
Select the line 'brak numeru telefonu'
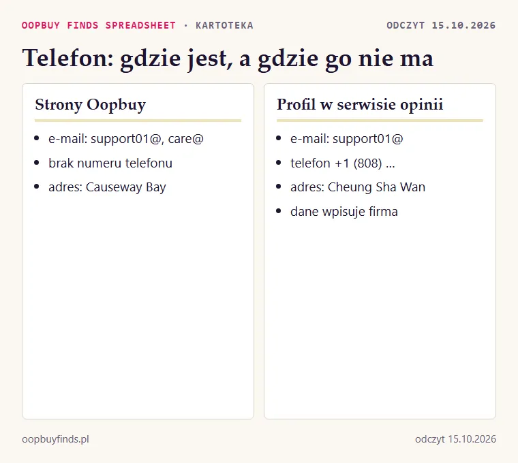point(110,163)
